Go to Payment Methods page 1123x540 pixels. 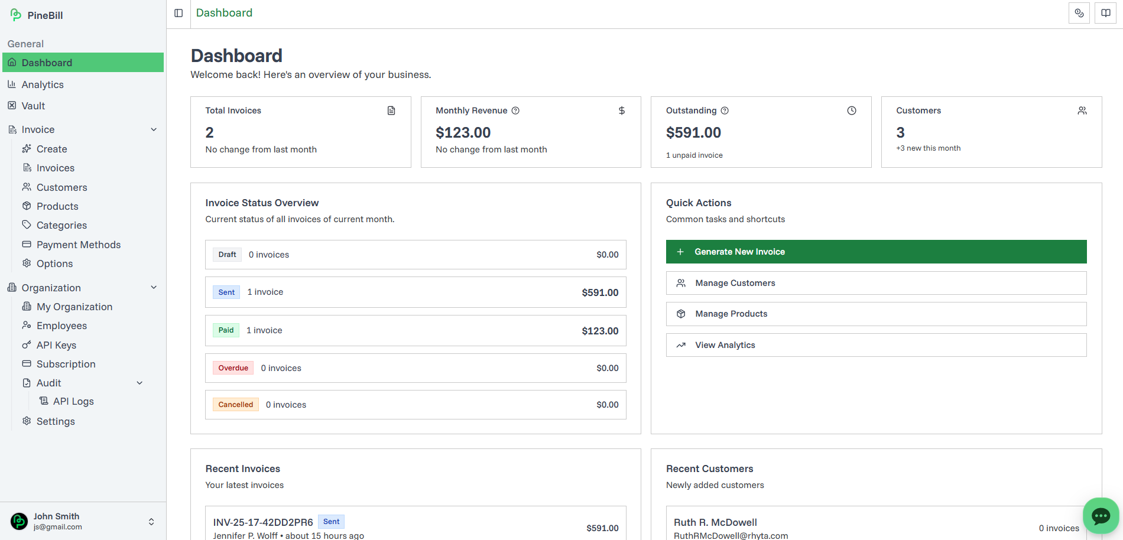tap(78, 245)
